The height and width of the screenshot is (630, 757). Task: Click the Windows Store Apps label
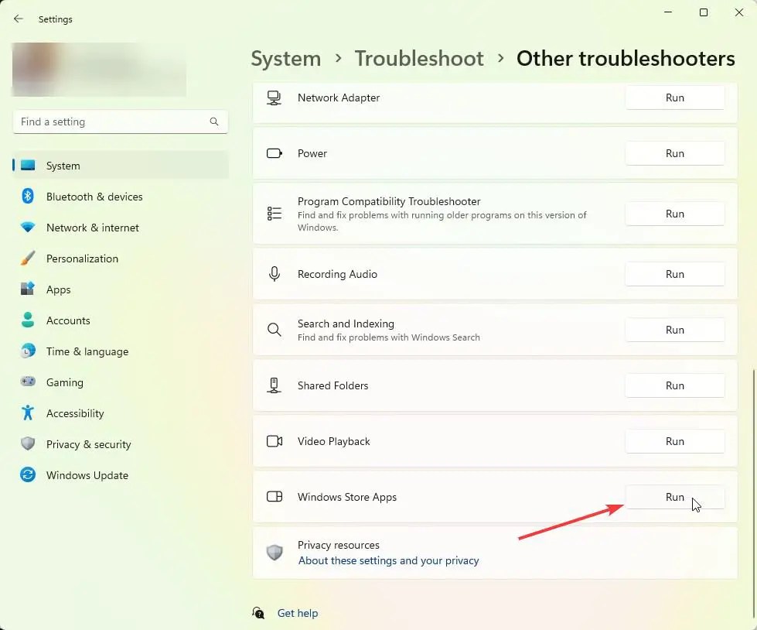347,497
